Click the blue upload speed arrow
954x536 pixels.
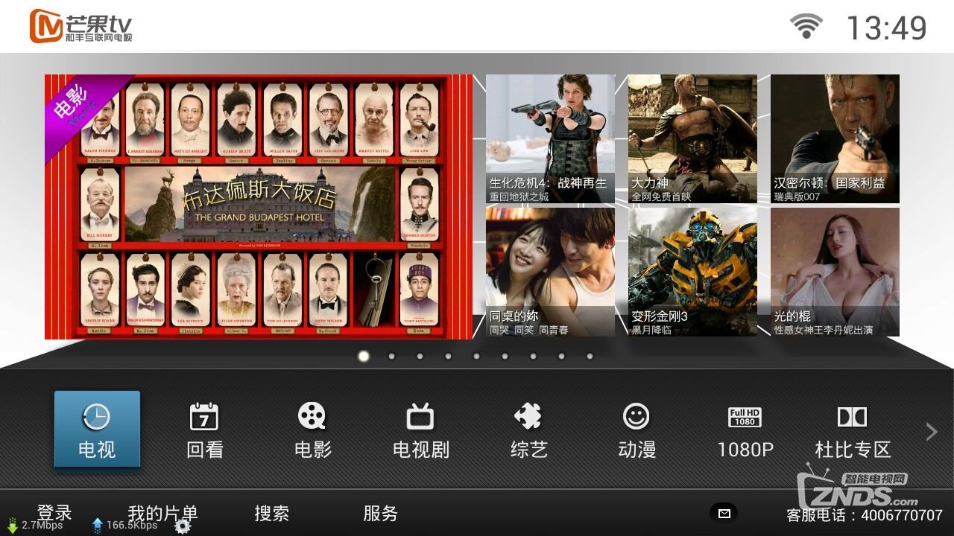click(98, 525)
